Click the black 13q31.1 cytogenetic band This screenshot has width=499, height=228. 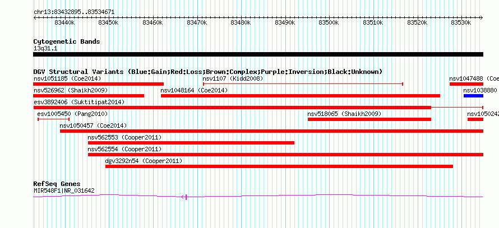click(x=258, y=54)
